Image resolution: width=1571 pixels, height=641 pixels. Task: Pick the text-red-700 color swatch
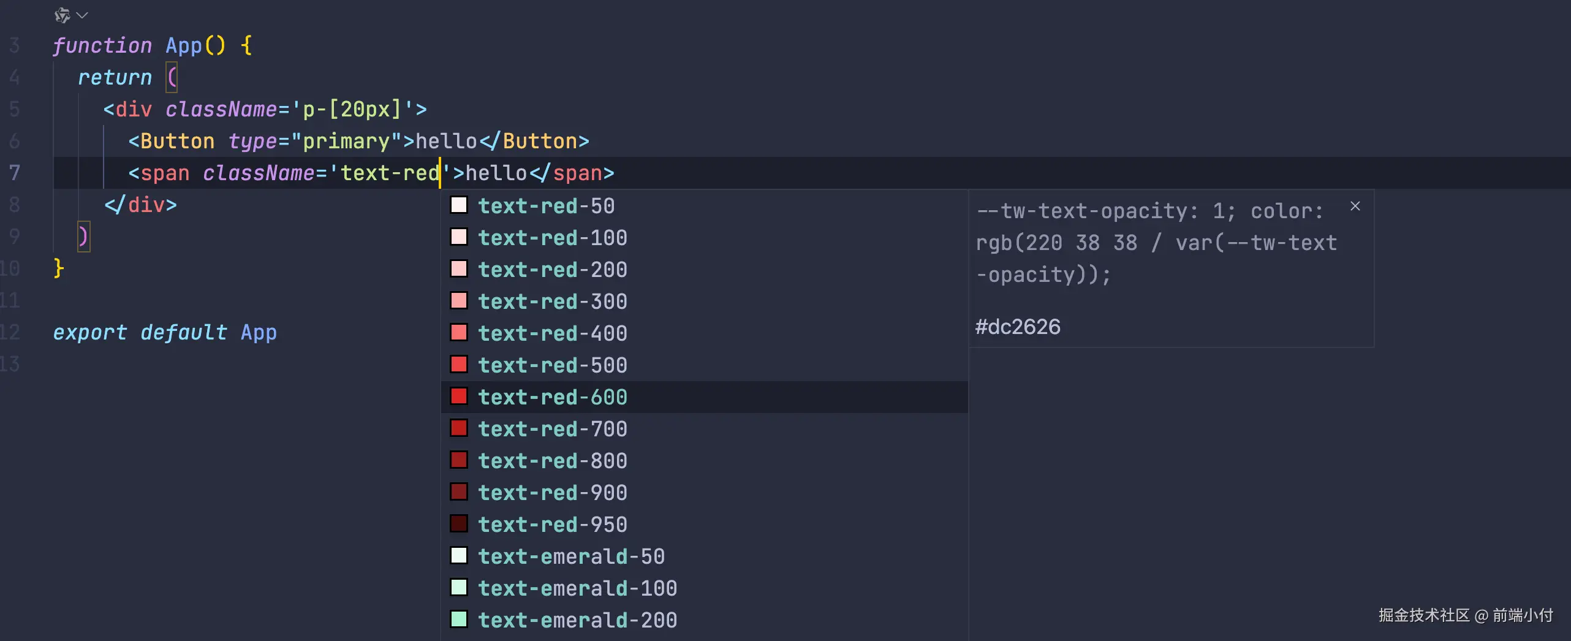point(459,428)
